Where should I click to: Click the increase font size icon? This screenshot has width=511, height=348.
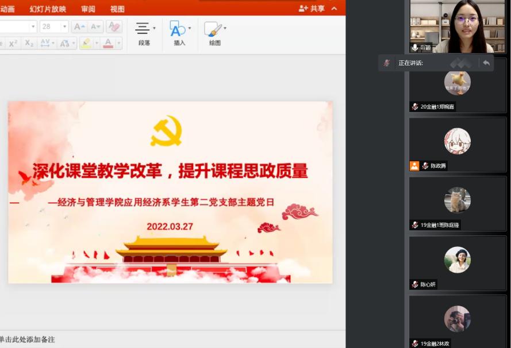coord(79,26)
